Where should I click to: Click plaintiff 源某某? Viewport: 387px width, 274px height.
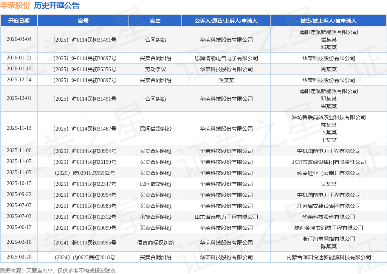(226, 80)
